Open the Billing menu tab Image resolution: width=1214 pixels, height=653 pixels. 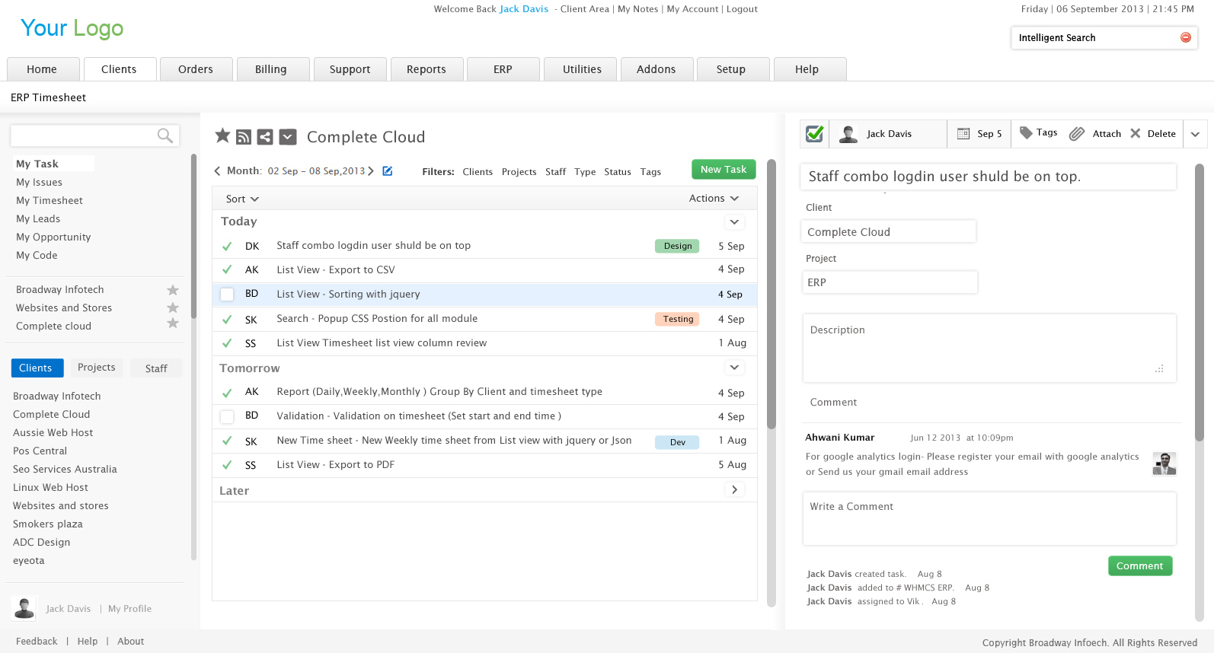(271, 69)
